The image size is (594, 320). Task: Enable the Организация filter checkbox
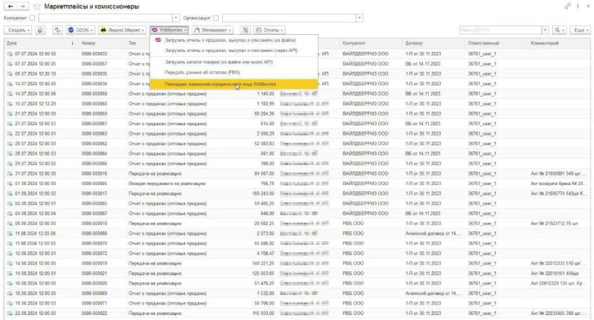216,18
